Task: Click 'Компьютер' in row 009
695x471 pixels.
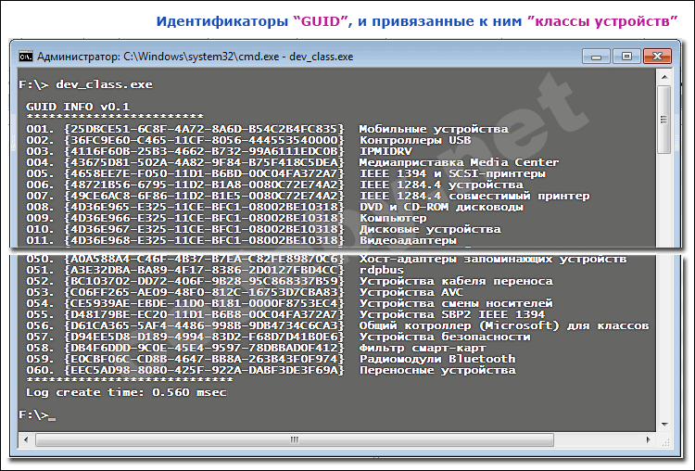Action: click(393, 218)
